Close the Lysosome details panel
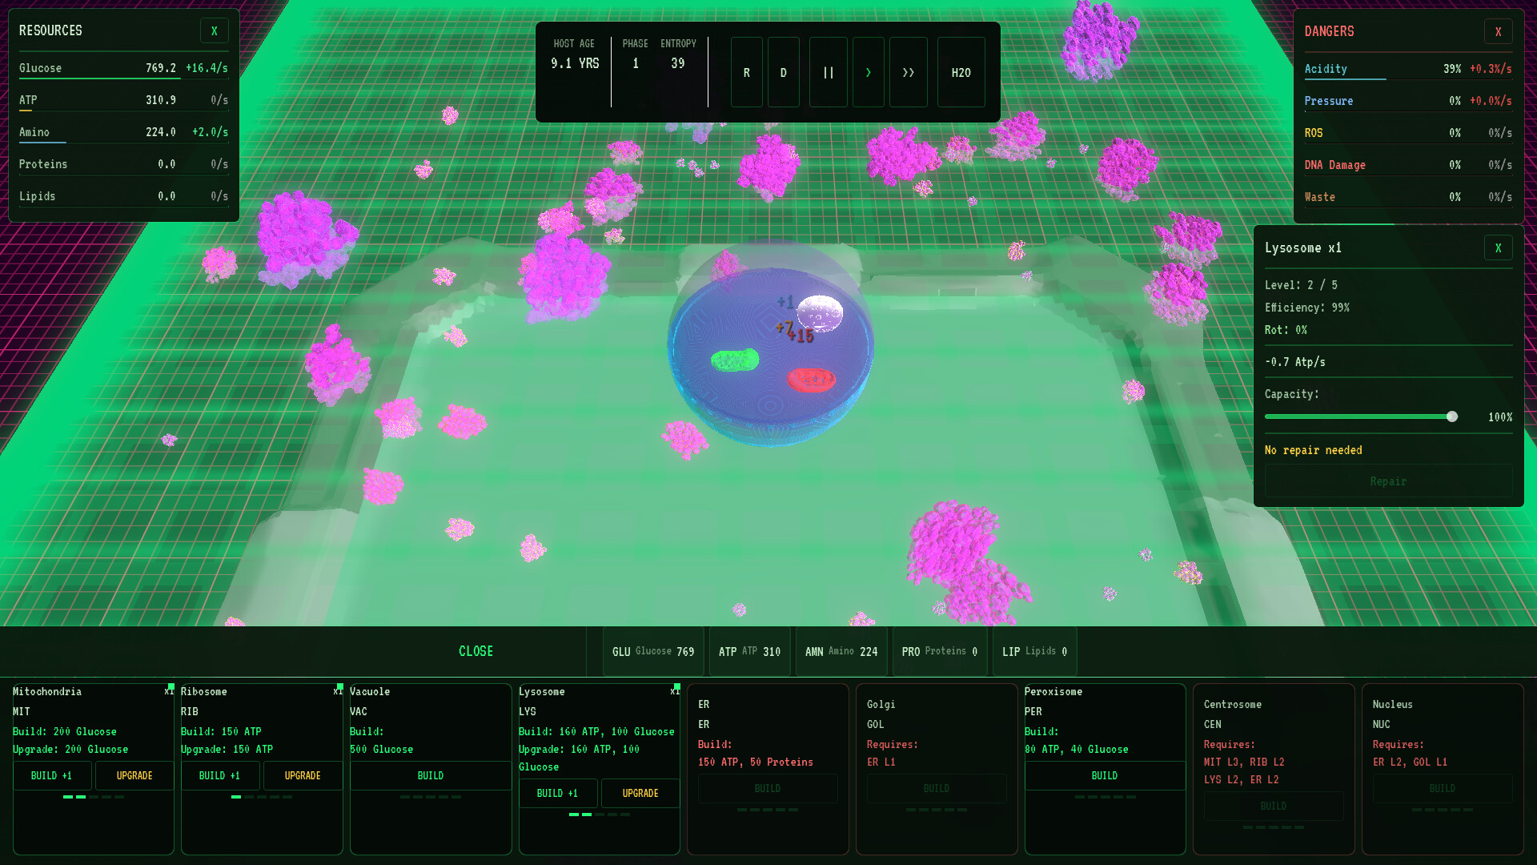The height and width of the screenshot is (865, 1537). pyautogui.click(x=1498, y=248)
